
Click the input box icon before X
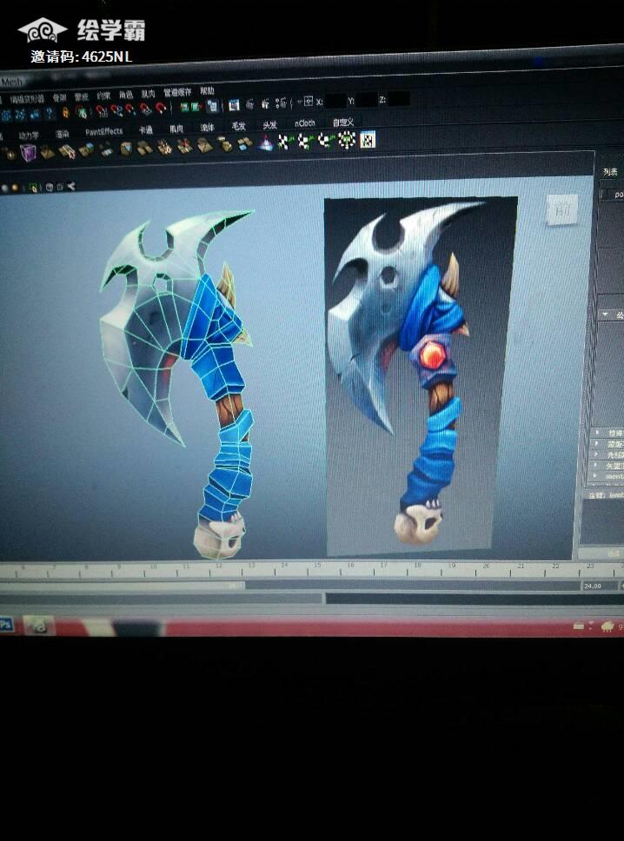tap(308, 101)
